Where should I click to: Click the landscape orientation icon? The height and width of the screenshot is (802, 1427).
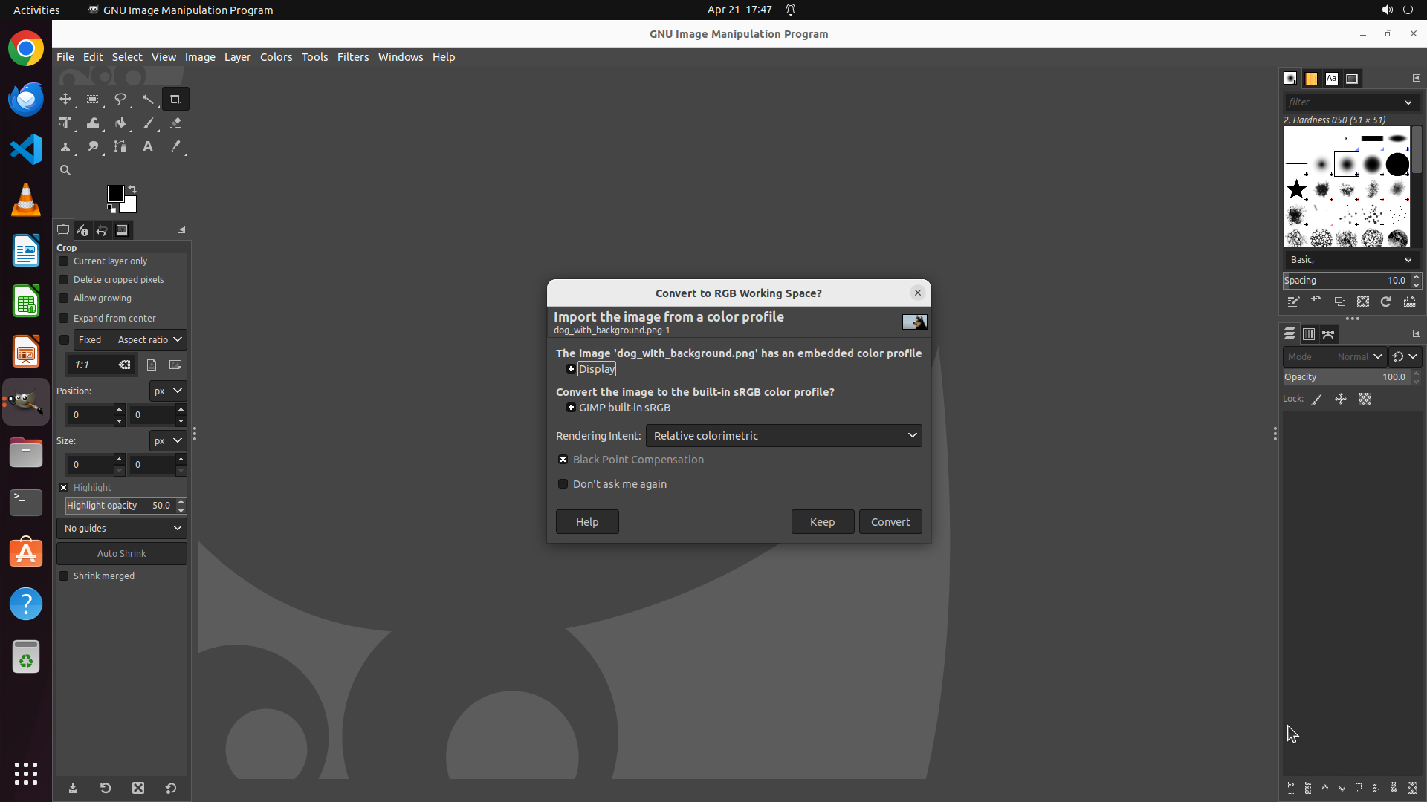[175, 365]
